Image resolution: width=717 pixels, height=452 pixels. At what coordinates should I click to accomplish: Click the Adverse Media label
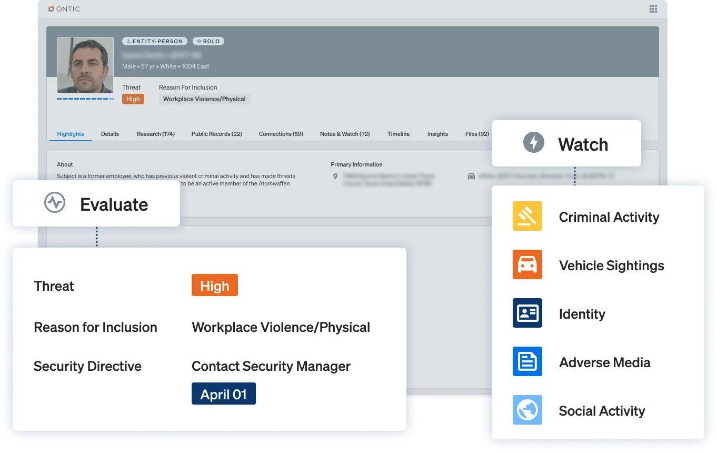click(x=605, y=362)
